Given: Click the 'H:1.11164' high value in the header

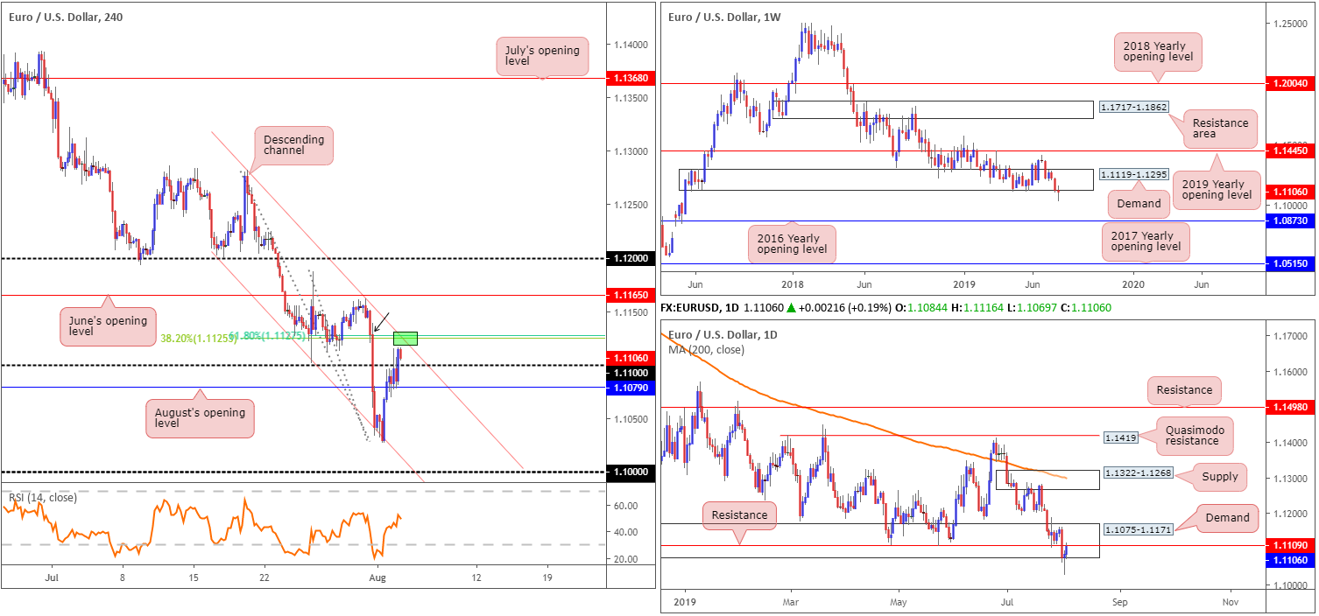Looking at the screenshot, I should 978,309.
